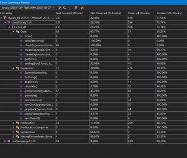
Task: Collapse the root dycaly_DESKTOP results node
Action: [x=1, y=18]
